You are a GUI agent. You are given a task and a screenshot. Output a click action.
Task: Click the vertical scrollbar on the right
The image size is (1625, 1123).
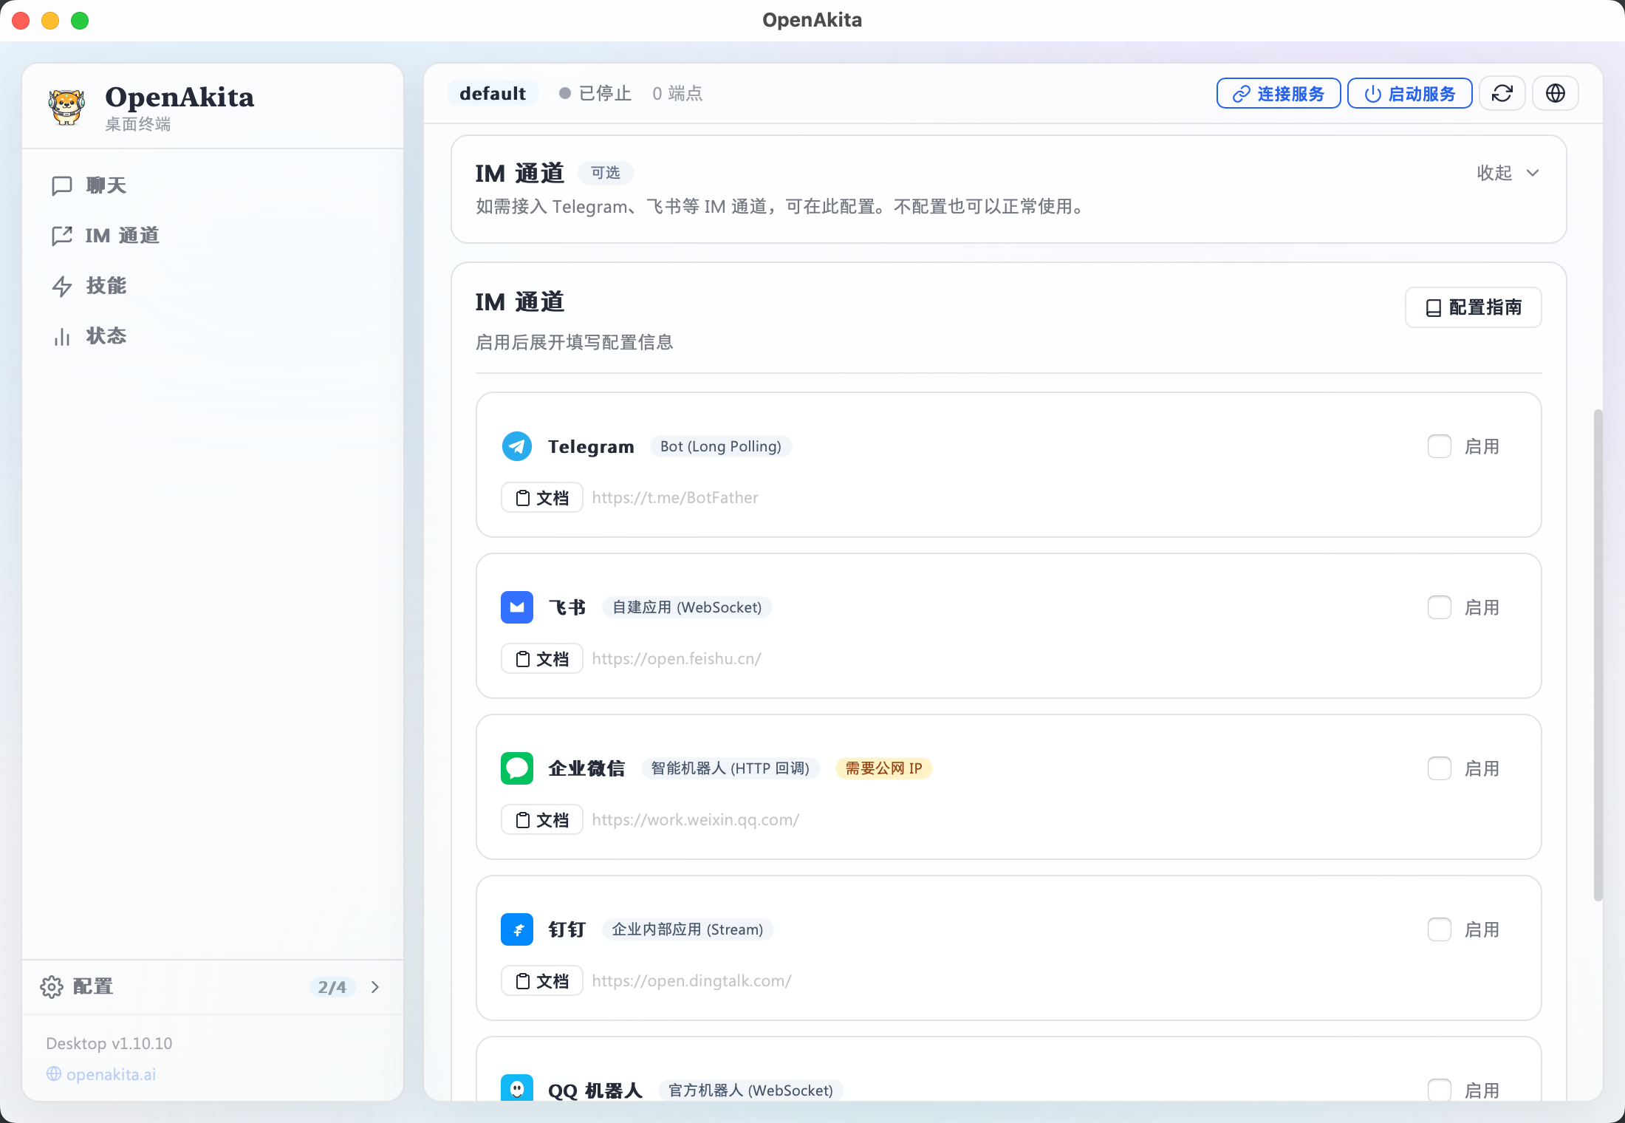coord(1598,654)
